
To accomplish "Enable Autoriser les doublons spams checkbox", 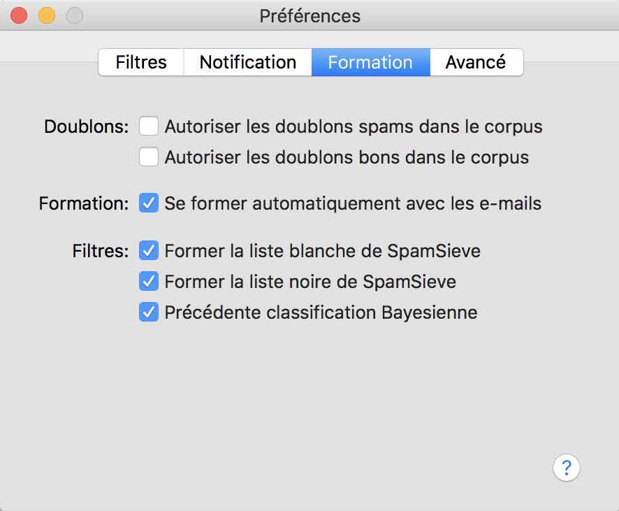I will click(x=149, y=127).
